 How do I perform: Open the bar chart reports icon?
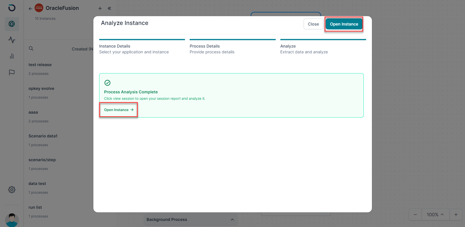12,56
